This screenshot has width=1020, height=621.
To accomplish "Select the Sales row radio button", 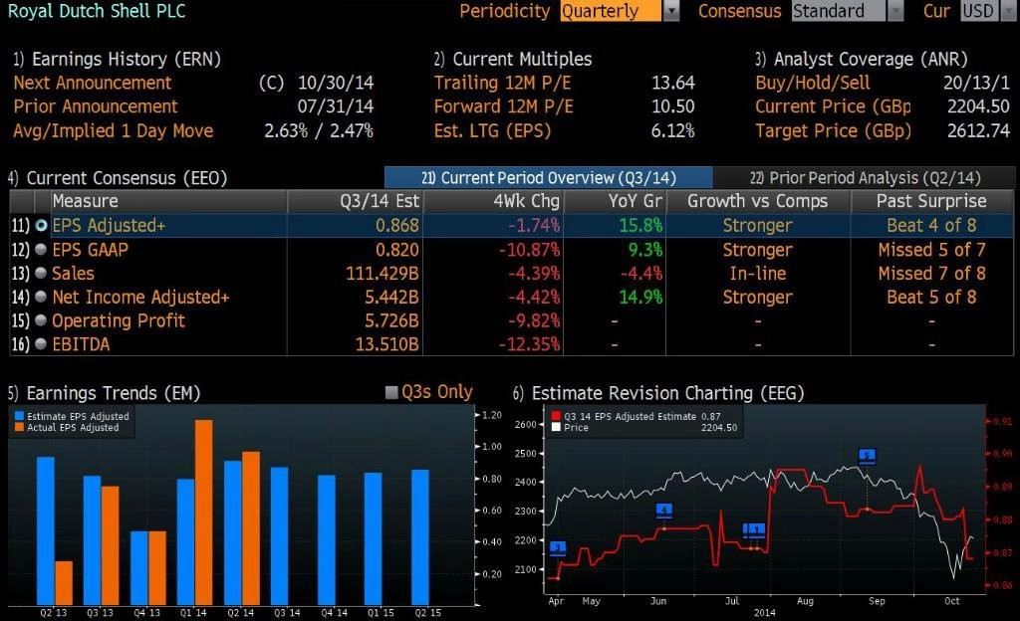I will [x=41, y=274].
